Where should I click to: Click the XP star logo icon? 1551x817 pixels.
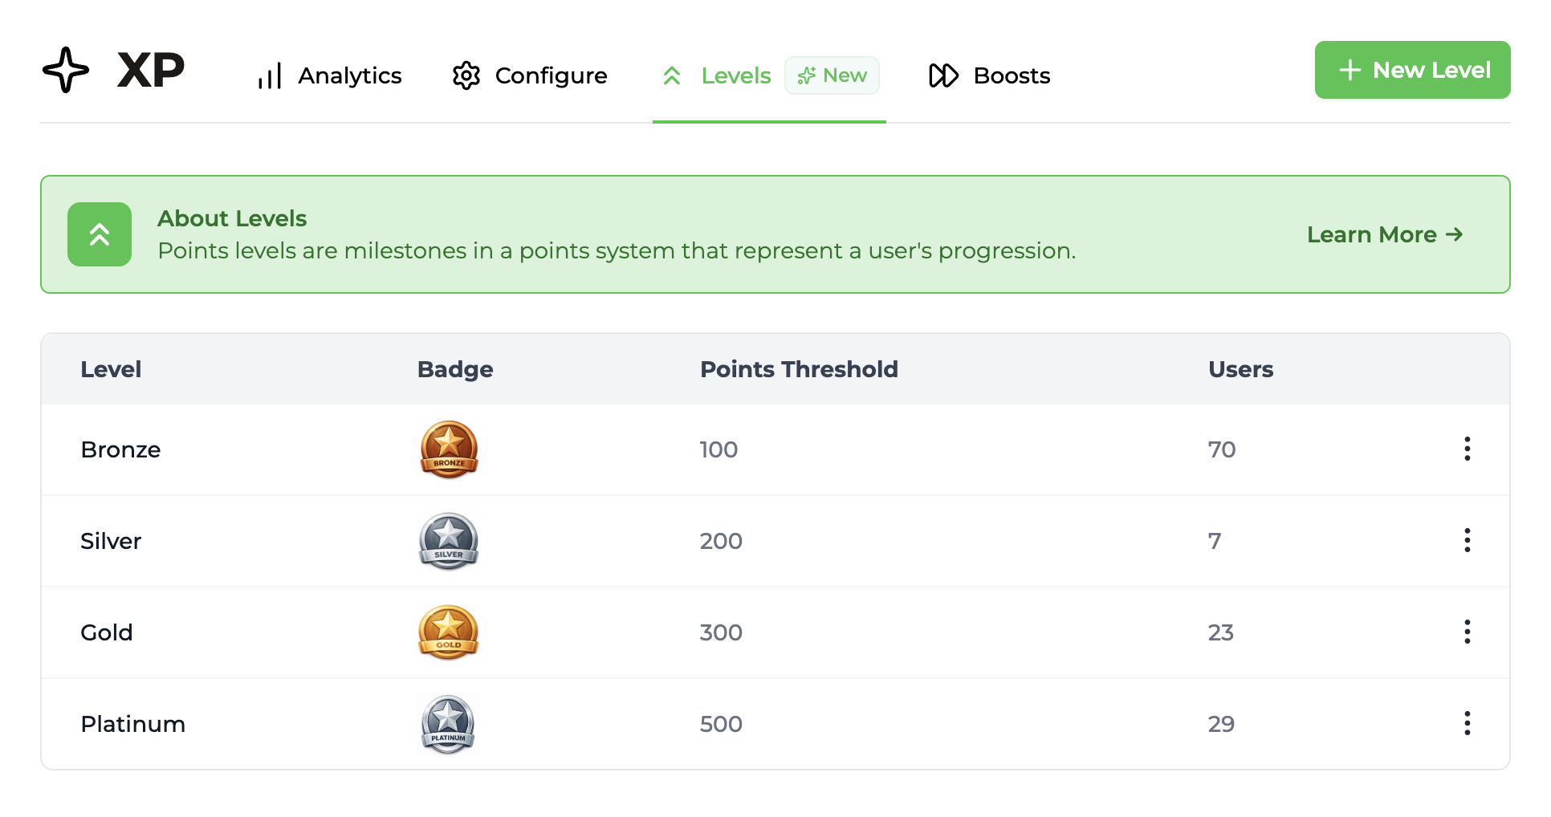coord(67,71)
